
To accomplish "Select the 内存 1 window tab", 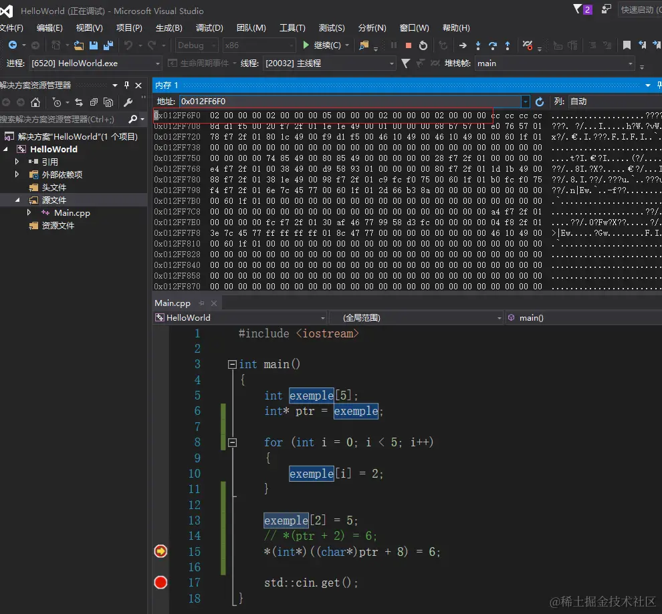I will [x=167, y=86].
